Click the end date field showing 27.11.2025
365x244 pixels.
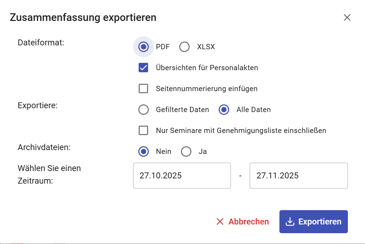(298, 176)
